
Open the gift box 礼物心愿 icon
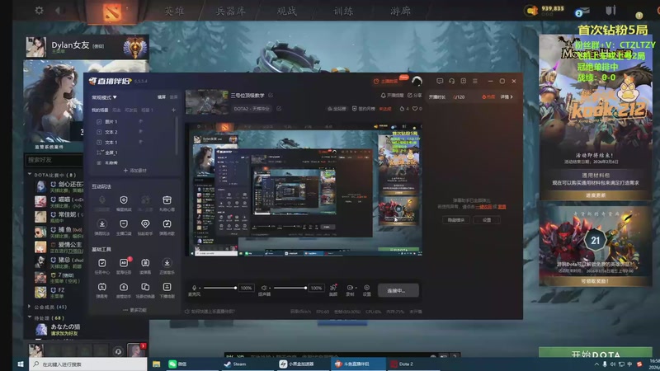click(x=167, y=200)
